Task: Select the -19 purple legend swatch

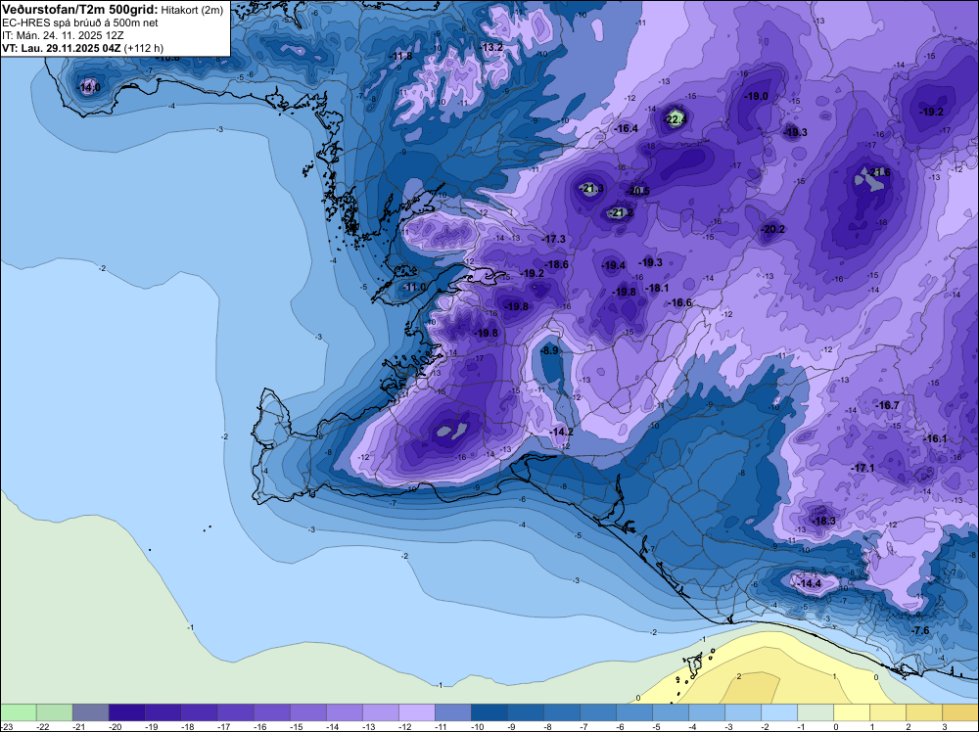Action: pyautogui.click(x=163, y=712)
